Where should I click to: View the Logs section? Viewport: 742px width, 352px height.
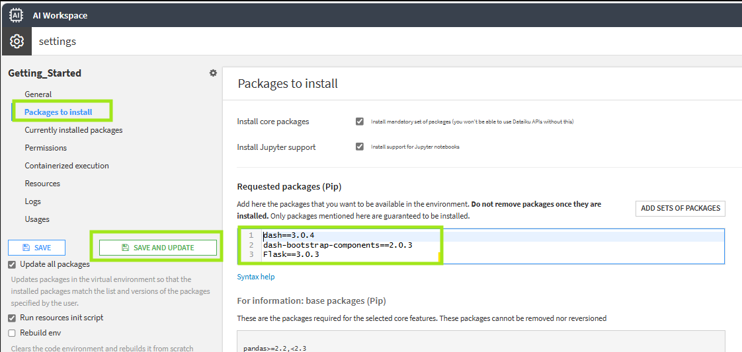click(x=33, y=201)
